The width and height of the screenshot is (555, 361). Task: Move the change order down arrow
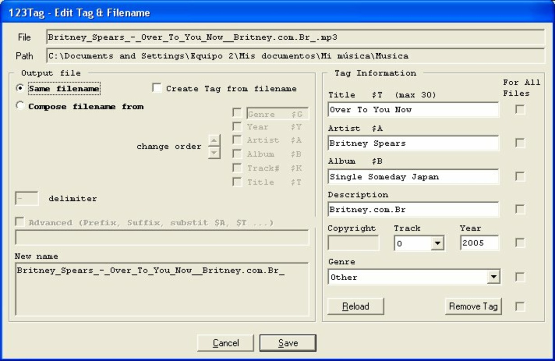pos(214,153)
